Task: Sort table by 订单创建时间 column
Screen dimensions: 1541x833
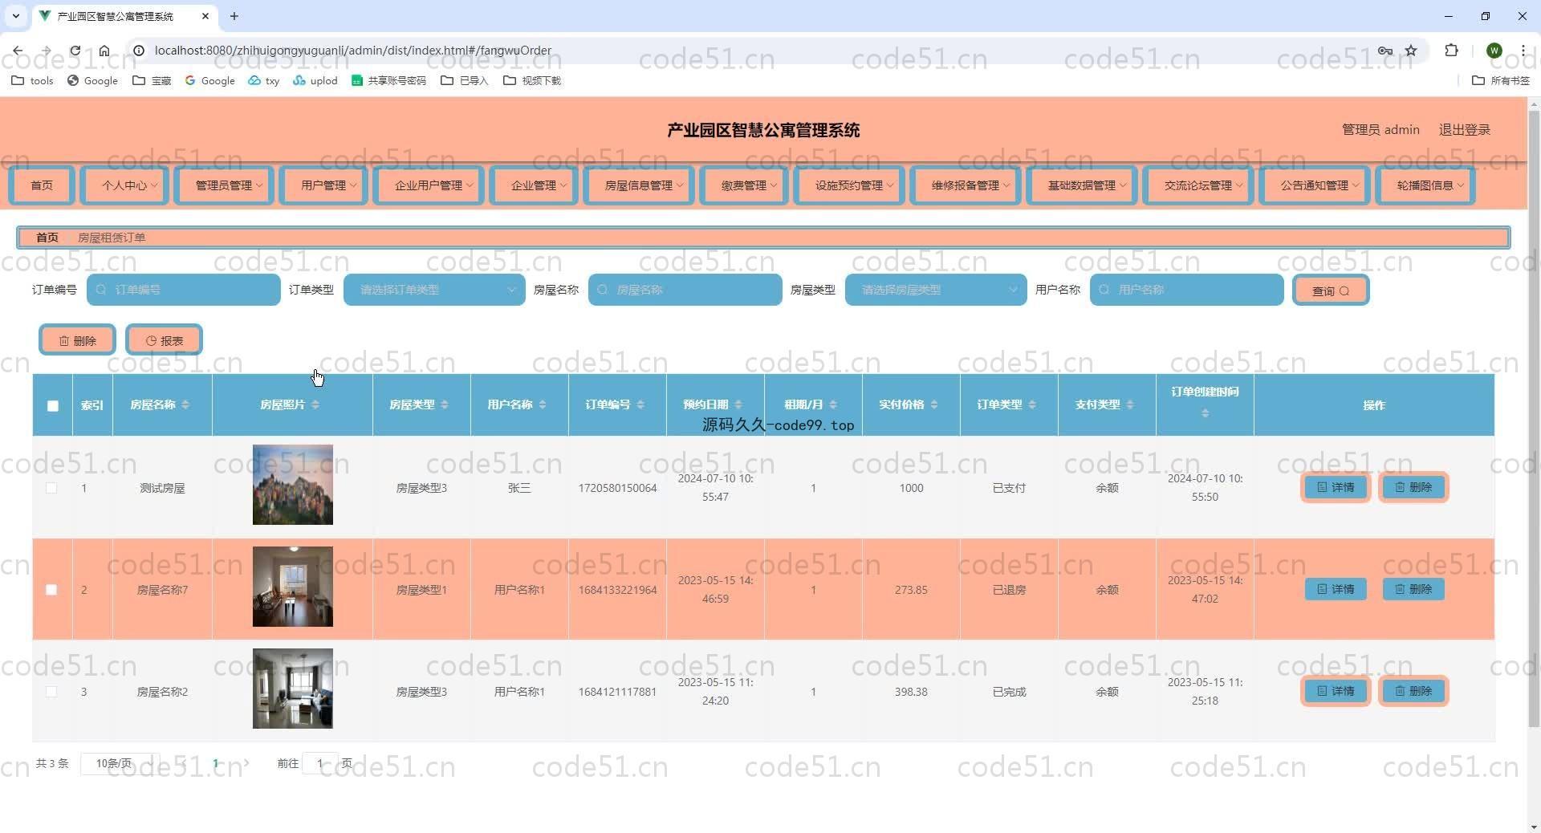Action: (1205, 413)
